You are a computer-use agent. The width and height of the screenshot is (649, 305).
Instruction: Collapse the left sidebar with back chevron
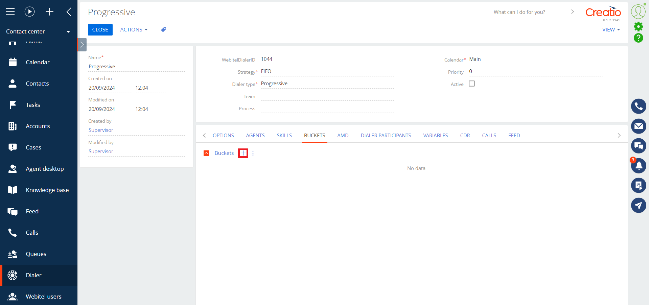tap(69, 12)
